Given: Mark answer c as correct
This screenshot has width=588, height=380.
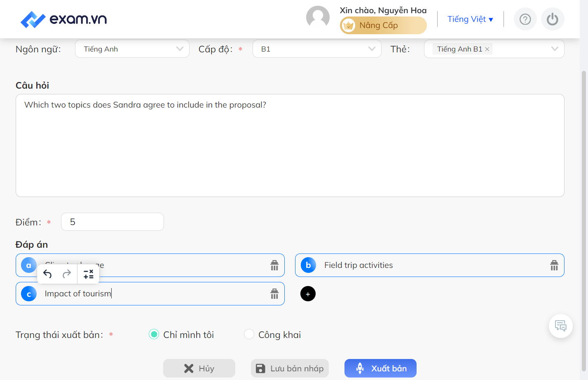Looking at the screenshot, I should 29,294.
